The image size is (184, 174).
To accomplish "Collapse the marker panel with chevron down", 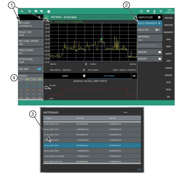I will (134, 75).
